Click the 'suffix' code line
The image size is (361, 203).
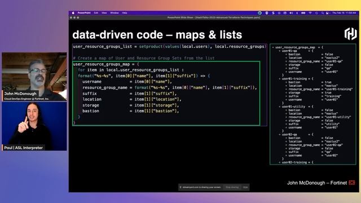click(x=129, y=94)
